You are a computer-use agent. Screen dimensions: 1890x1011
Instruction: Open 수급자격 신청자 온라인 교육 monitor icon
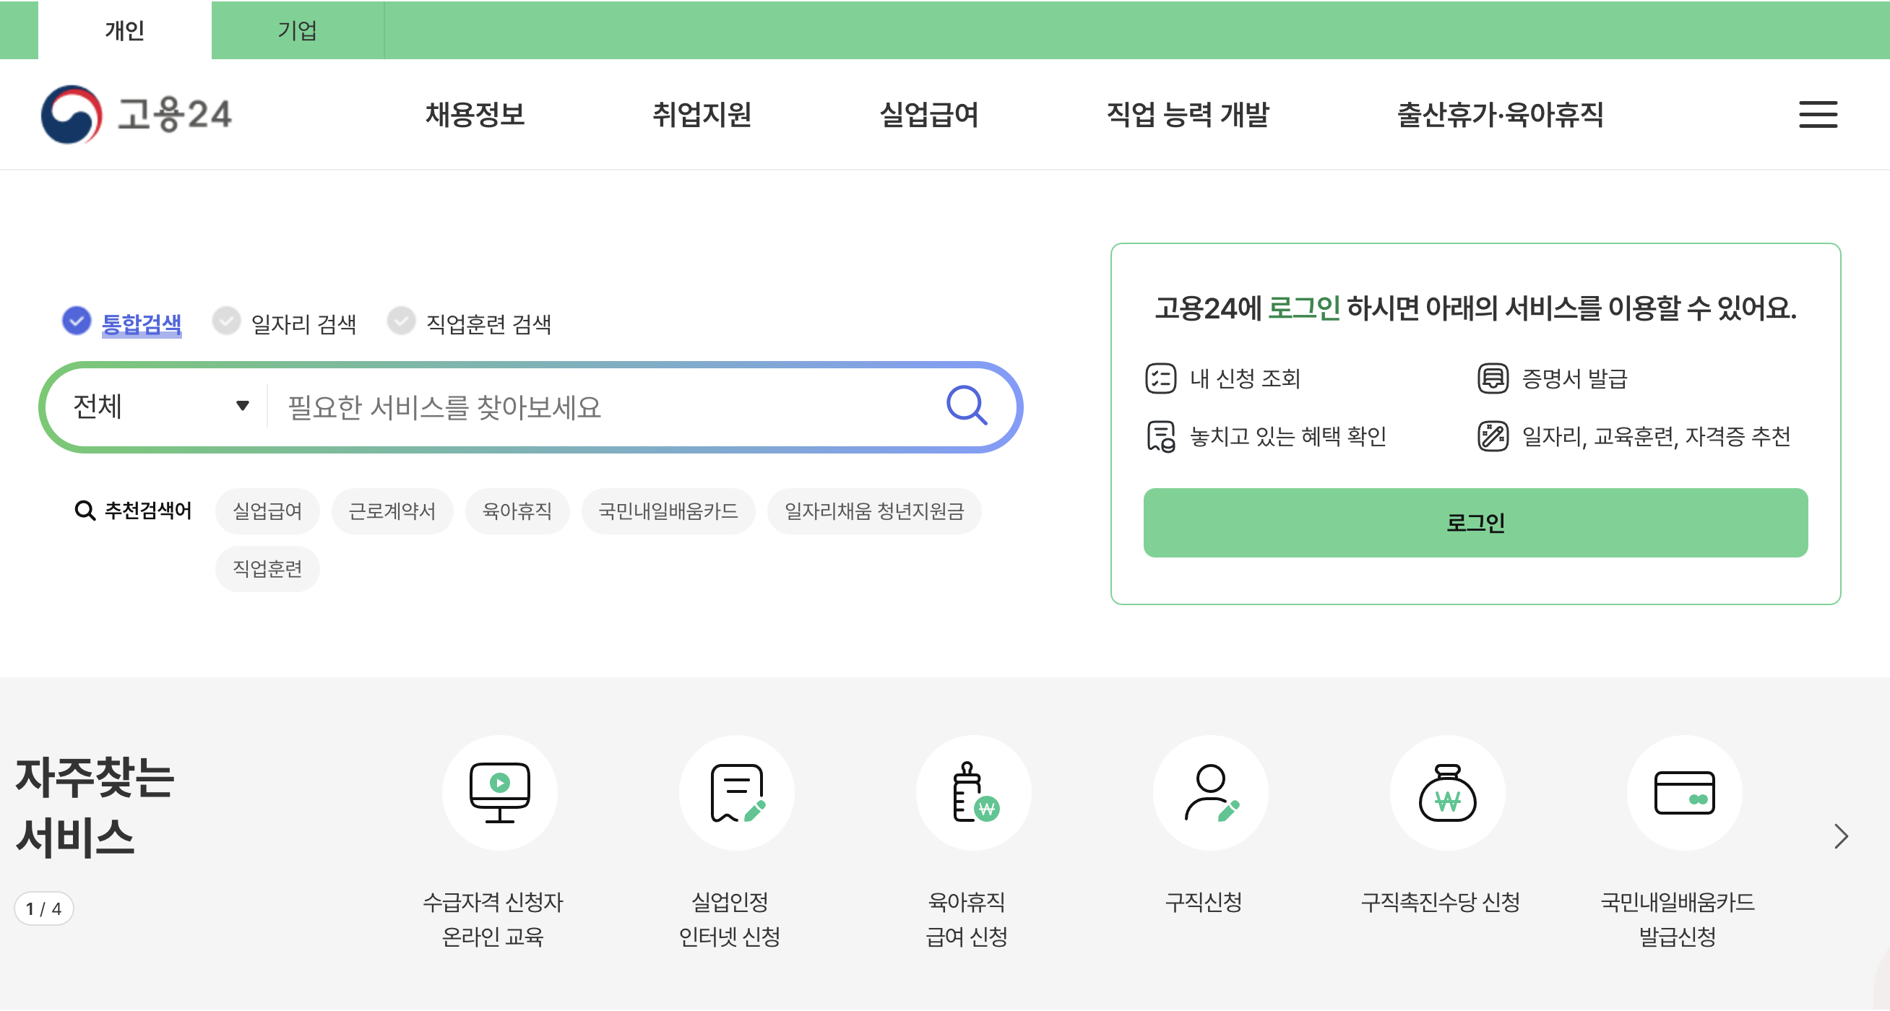499,792
